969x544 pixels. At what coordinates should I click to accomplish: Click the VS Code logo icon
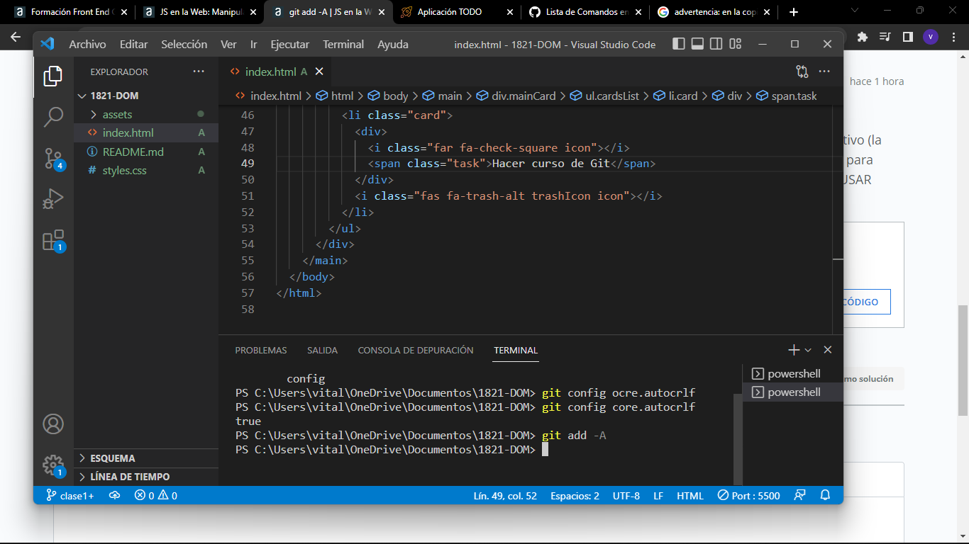point(48,44)
